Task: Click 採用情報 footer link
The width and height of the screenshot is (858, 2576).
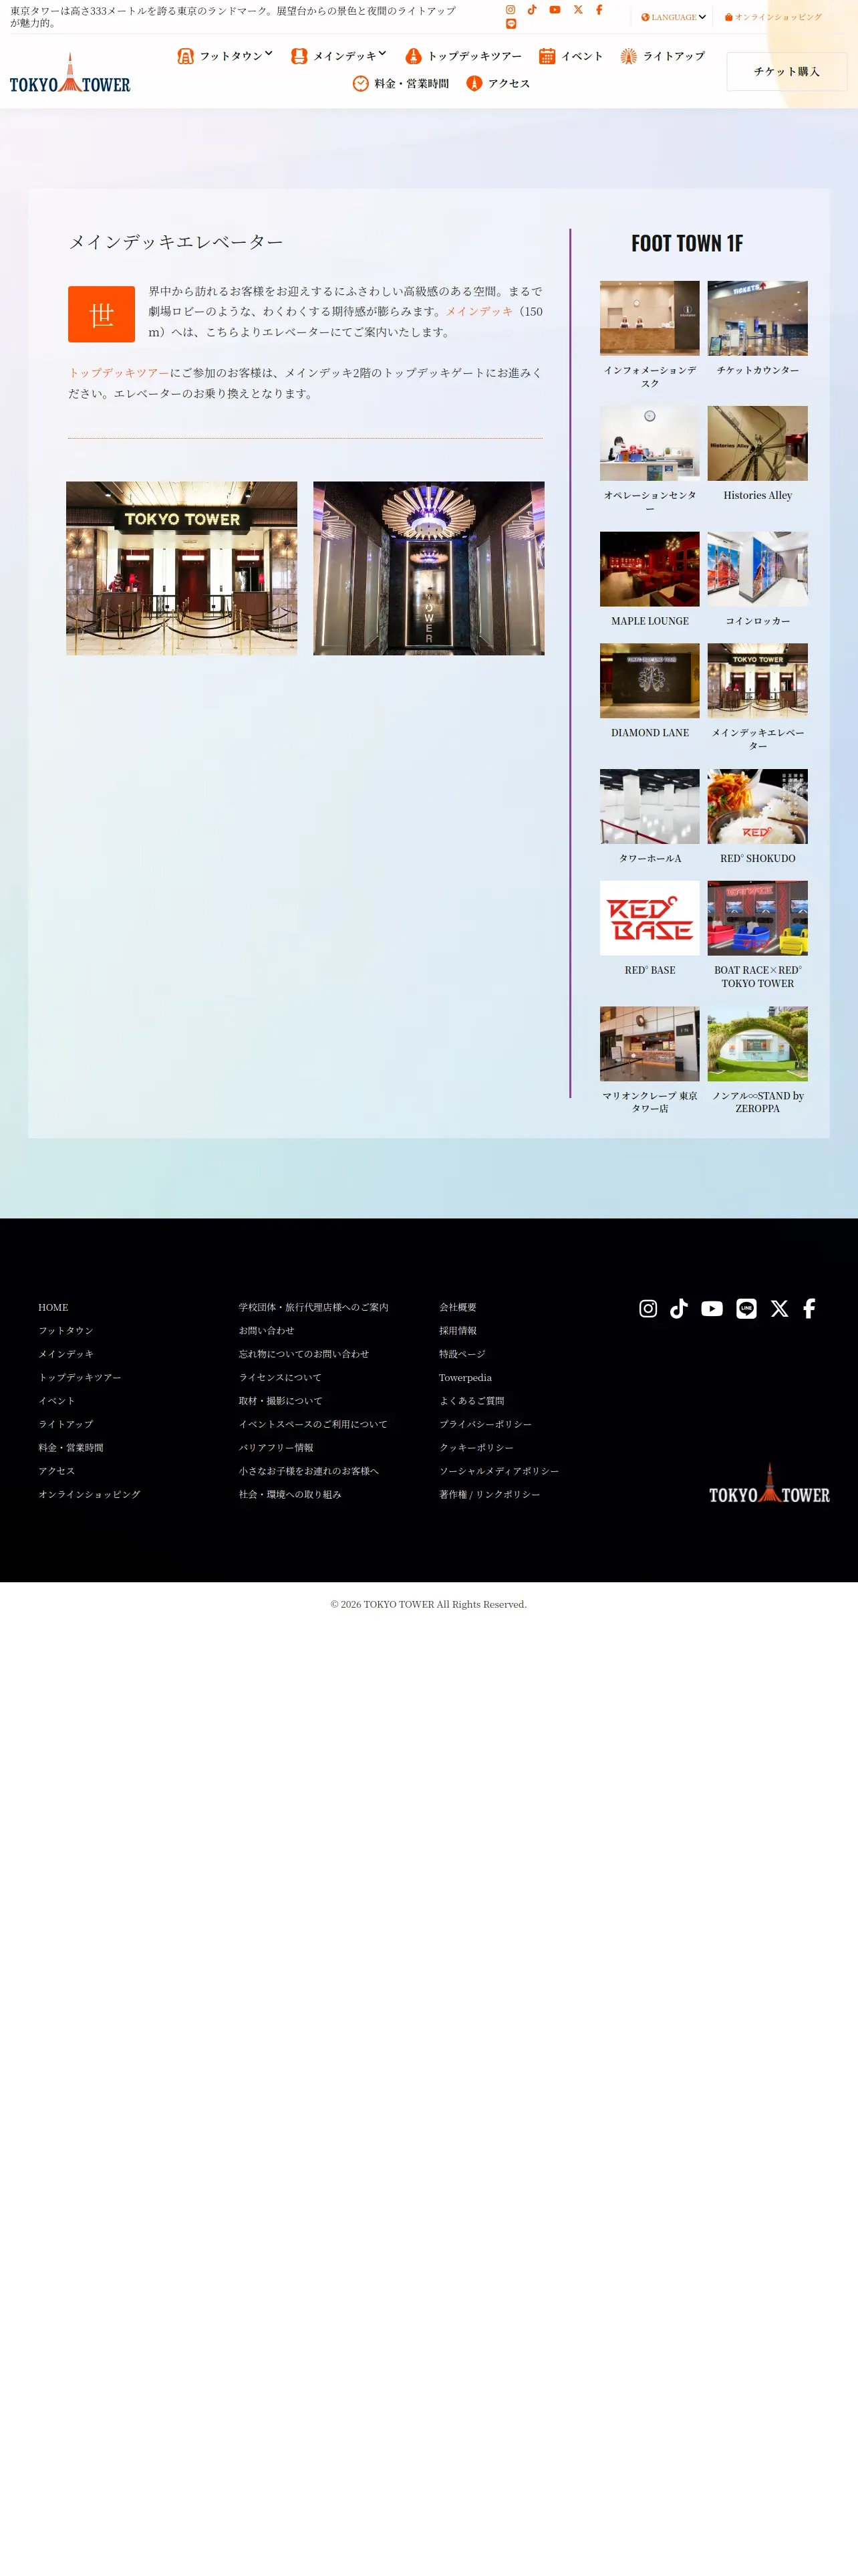Action: [x=458, y=1331]
